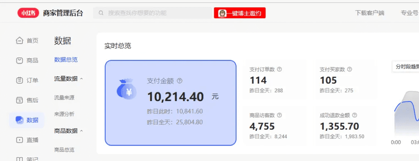Focus the 搜索查找你想要的功能 search field
The width and height of the screenshot is (419, 161).
152,13
